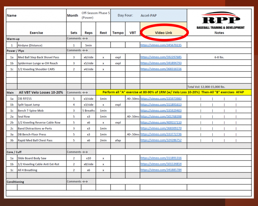The height and width of the screenshot is (206, 258).
Task: Open the Airdyne video link vimeo.com/345670235
Action: tap(161, 45)
